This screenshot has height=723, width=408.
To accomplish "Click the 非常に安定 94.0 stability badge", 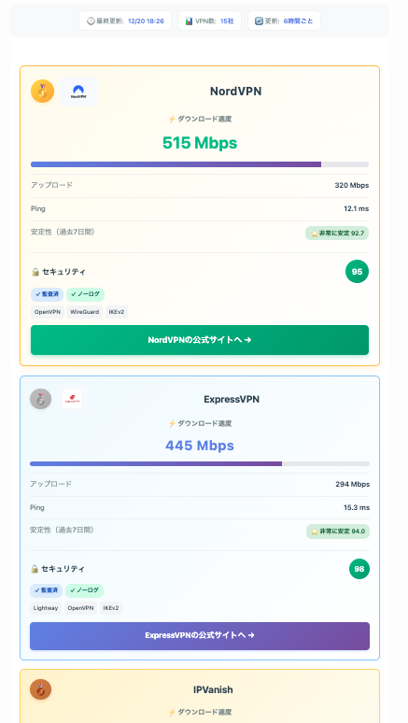I will [338, 532].
